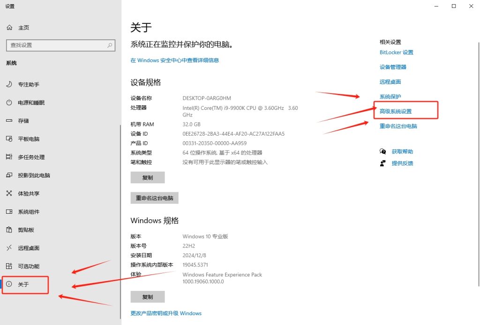Click the tablet mode icon
The image size is (480, 325).
pyautogui.click(x=9, y=139)
